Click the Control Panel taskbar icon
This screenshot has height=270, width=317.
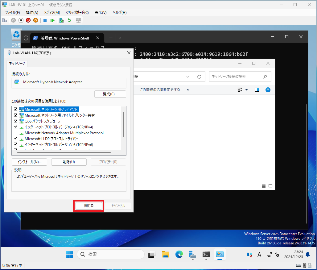tap(220, 255)
